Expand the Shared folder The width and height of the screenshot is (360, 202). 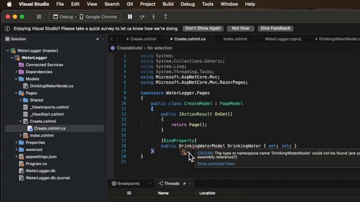tap(21, 100)
